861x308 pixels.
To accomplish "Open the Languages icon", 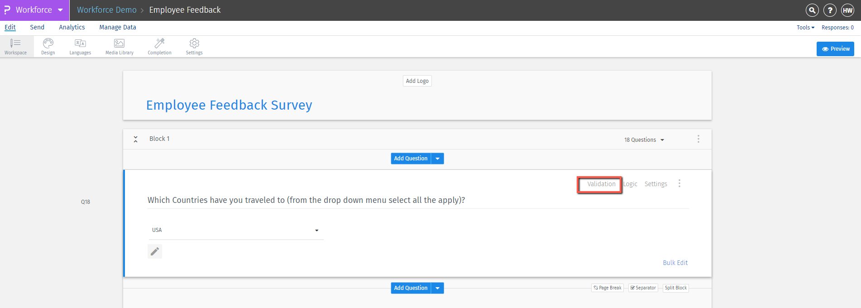I will click(80, 47).
